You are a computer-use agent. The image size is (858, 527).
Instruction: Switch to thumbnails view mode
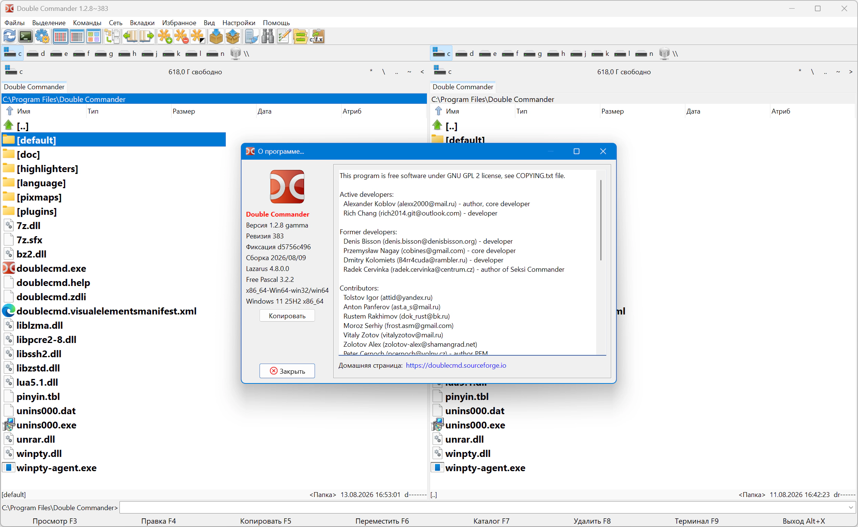[x=93, y=36]
